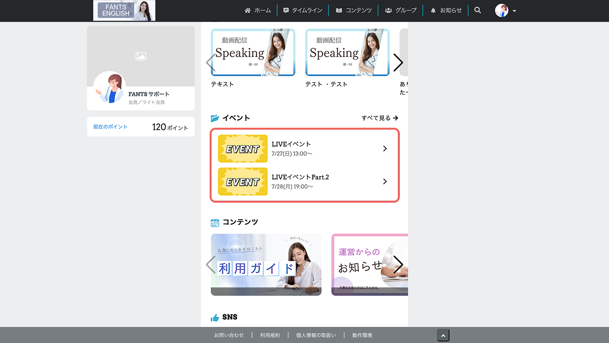Click the 会員/ライト会員 membership label

click(x=147, y=103)
